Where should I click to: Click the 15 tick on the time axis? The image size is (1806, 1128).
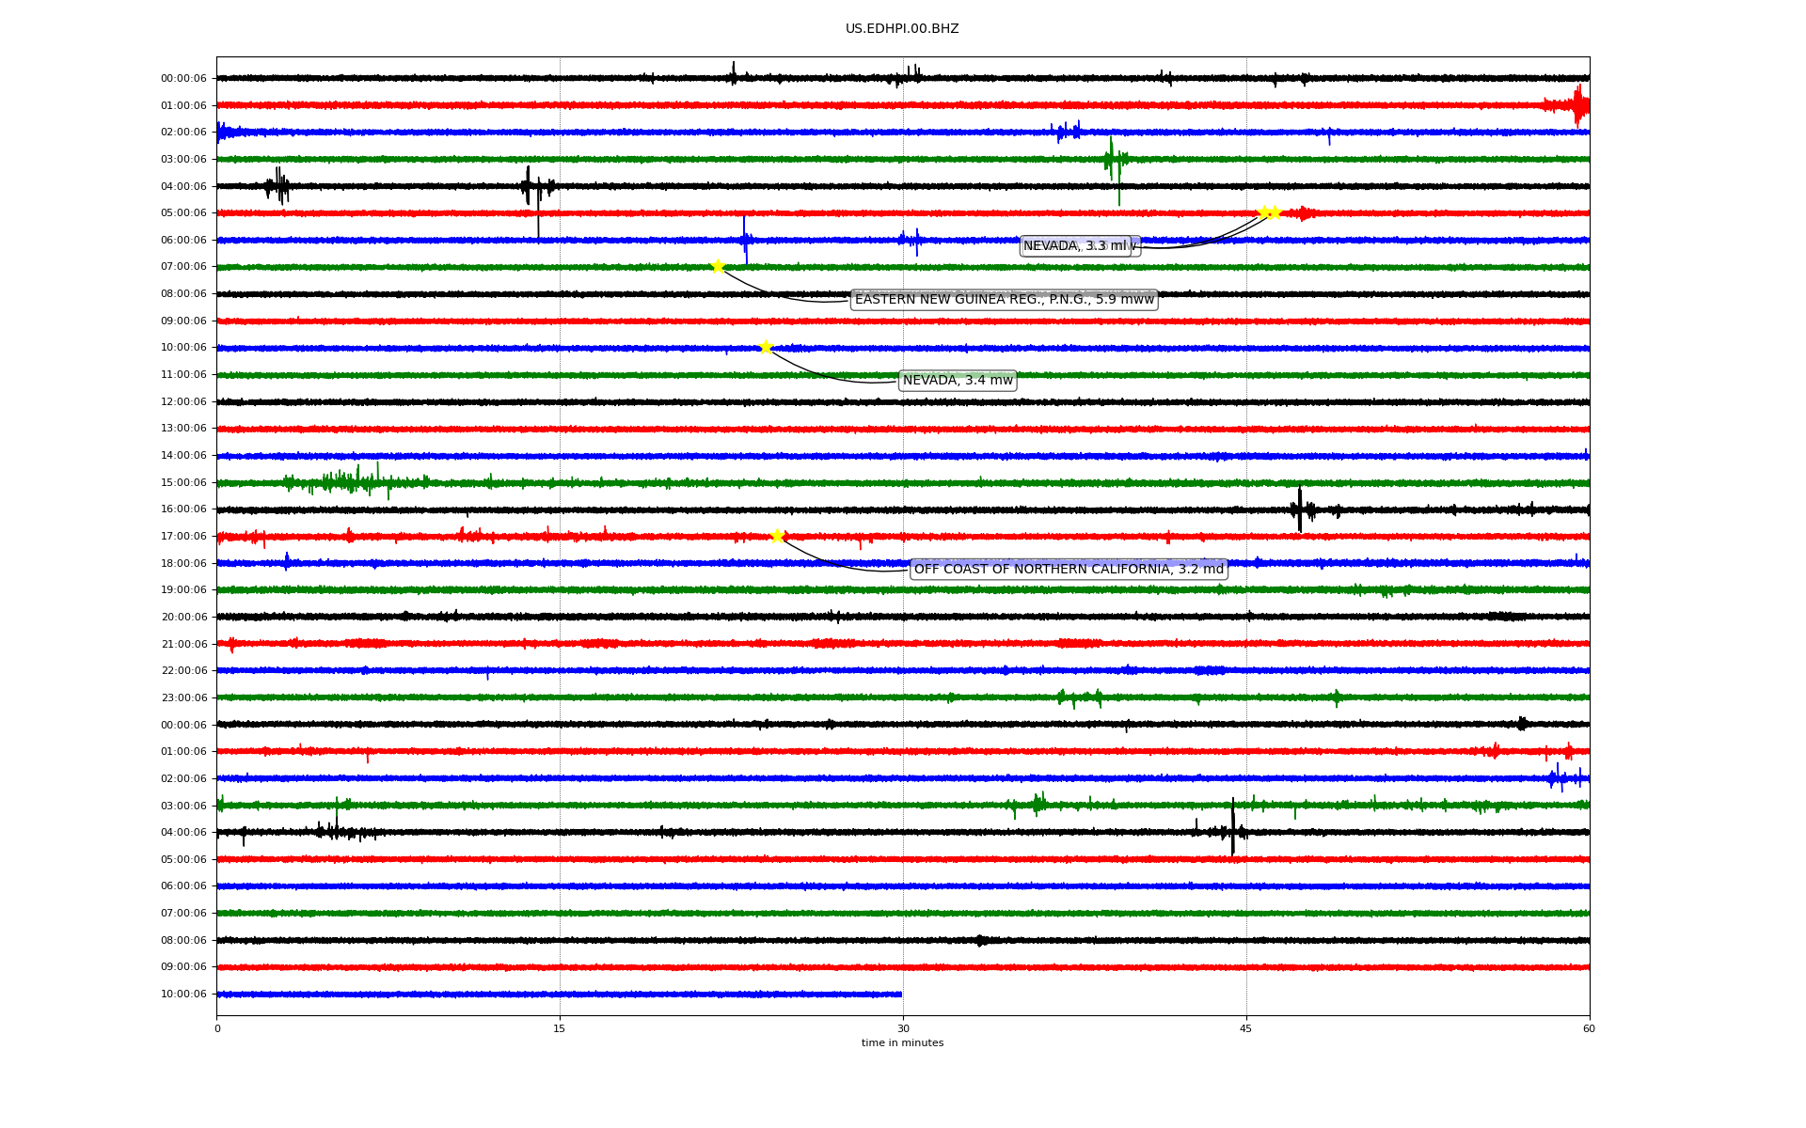[x=560, y=1028]
